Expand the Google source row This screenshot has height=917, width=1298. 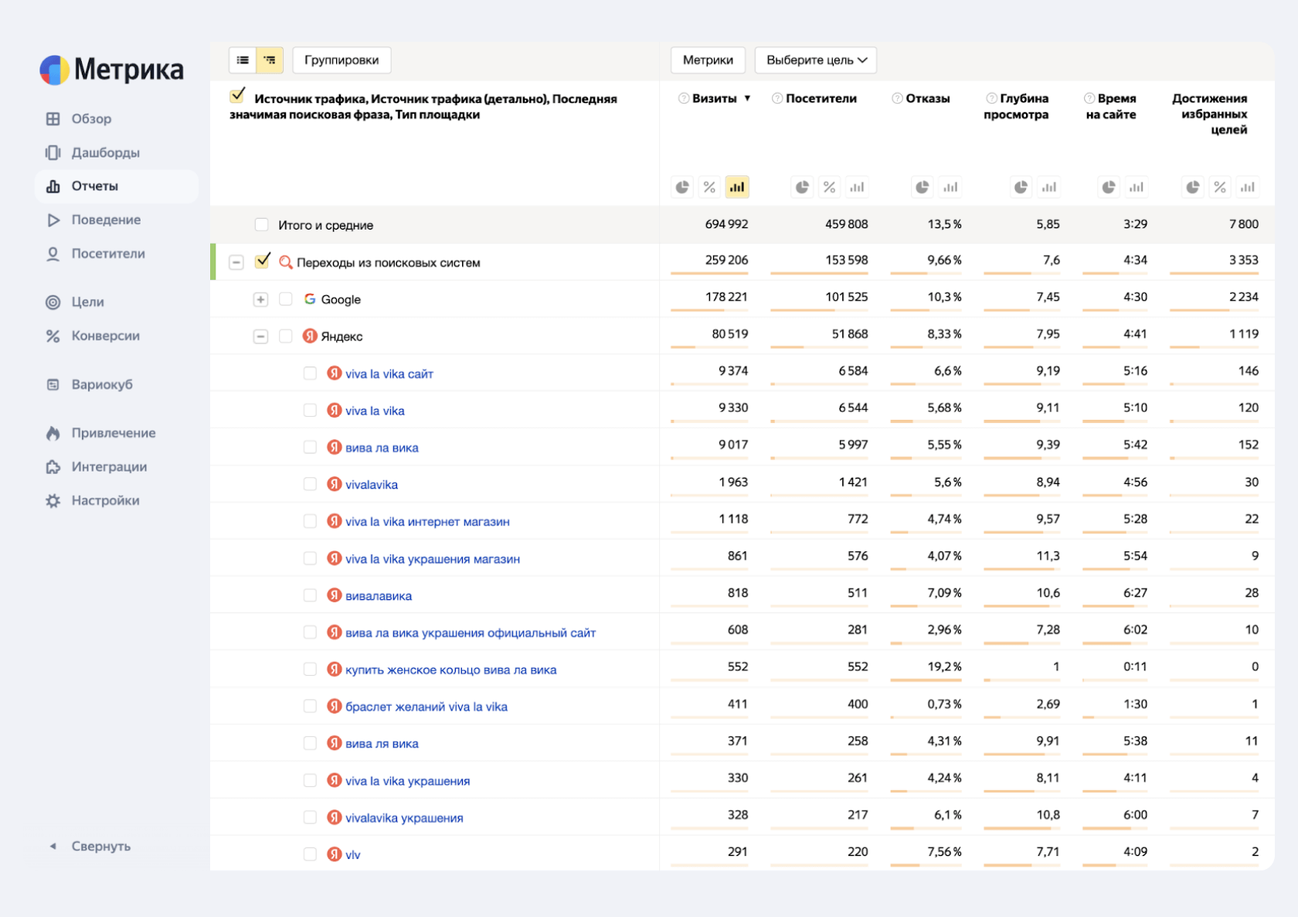coord(260,299)
